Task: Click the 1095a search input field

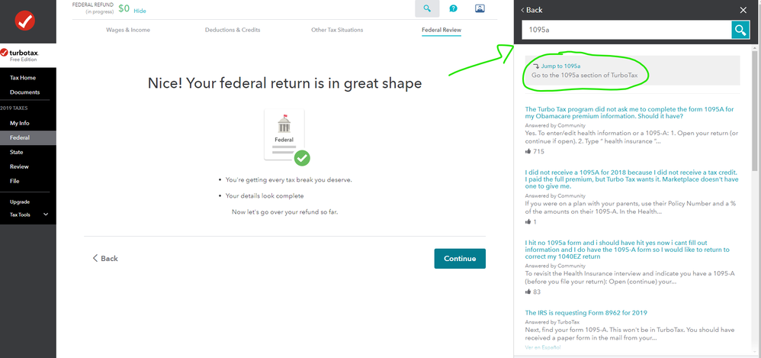Action: point(626,30)
